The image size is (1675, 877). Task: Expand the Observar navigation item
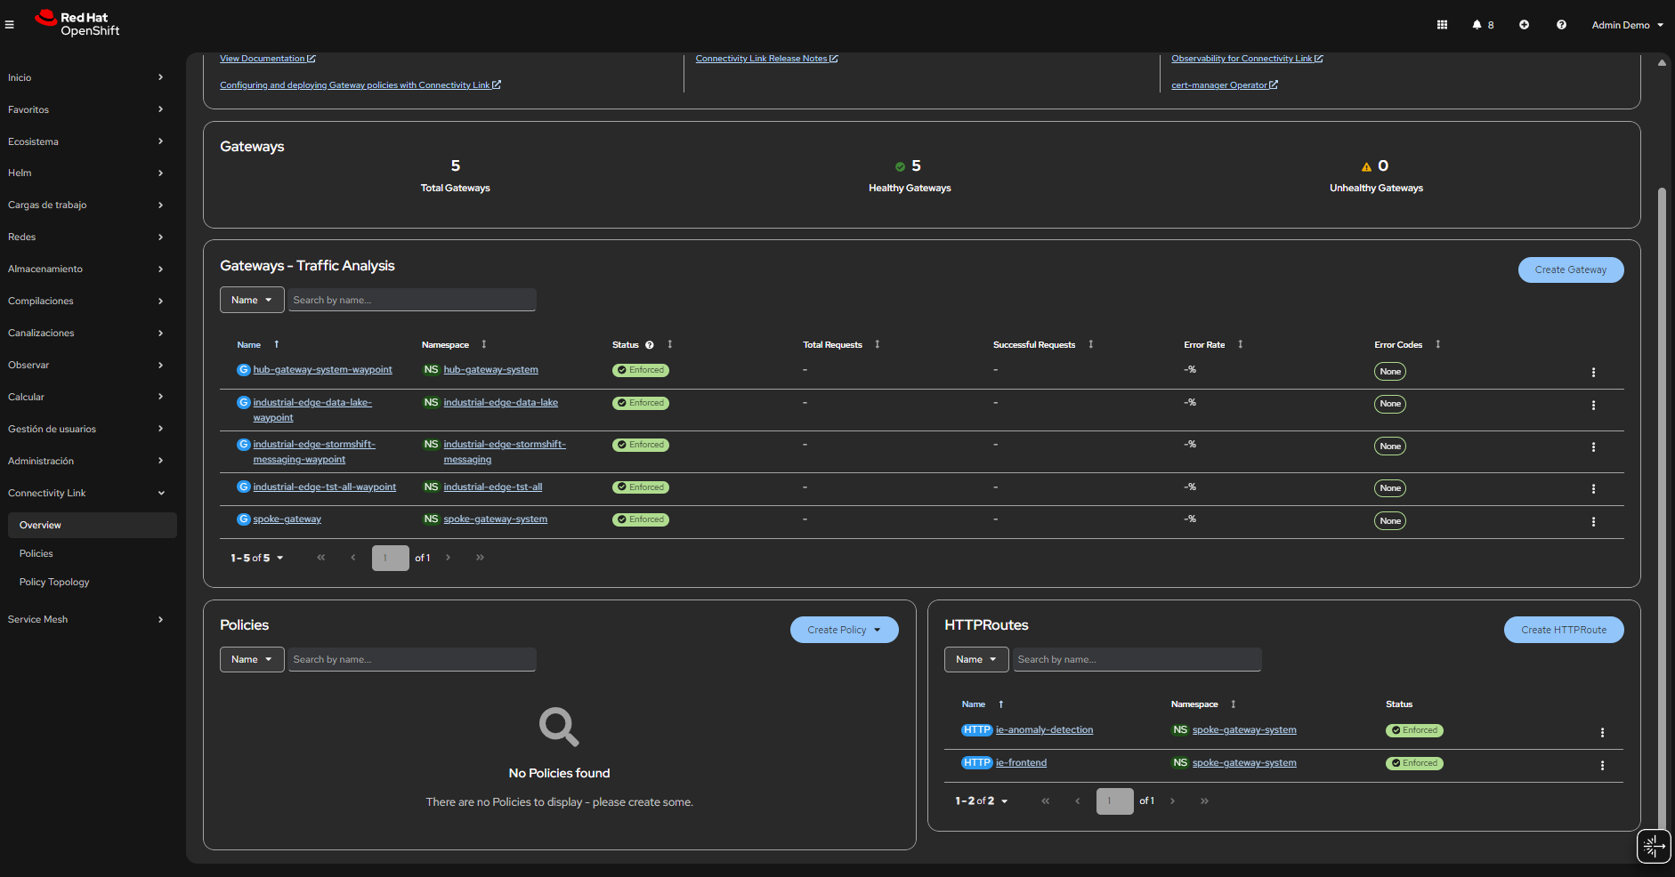tap(86, 365)
